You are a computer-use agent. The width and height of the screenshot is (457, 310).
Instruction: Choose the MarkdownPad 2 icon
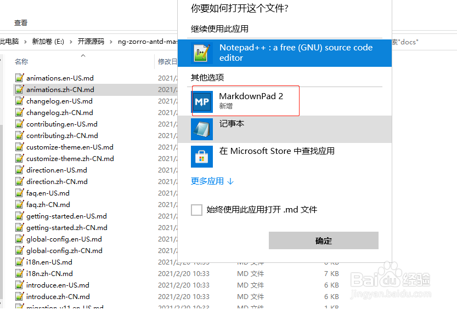pos(202,102)
